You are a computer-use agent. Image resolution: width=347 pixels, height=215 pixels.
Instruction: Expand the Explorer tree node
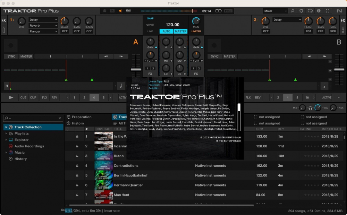pyautogui.click(x=6, y=140)
